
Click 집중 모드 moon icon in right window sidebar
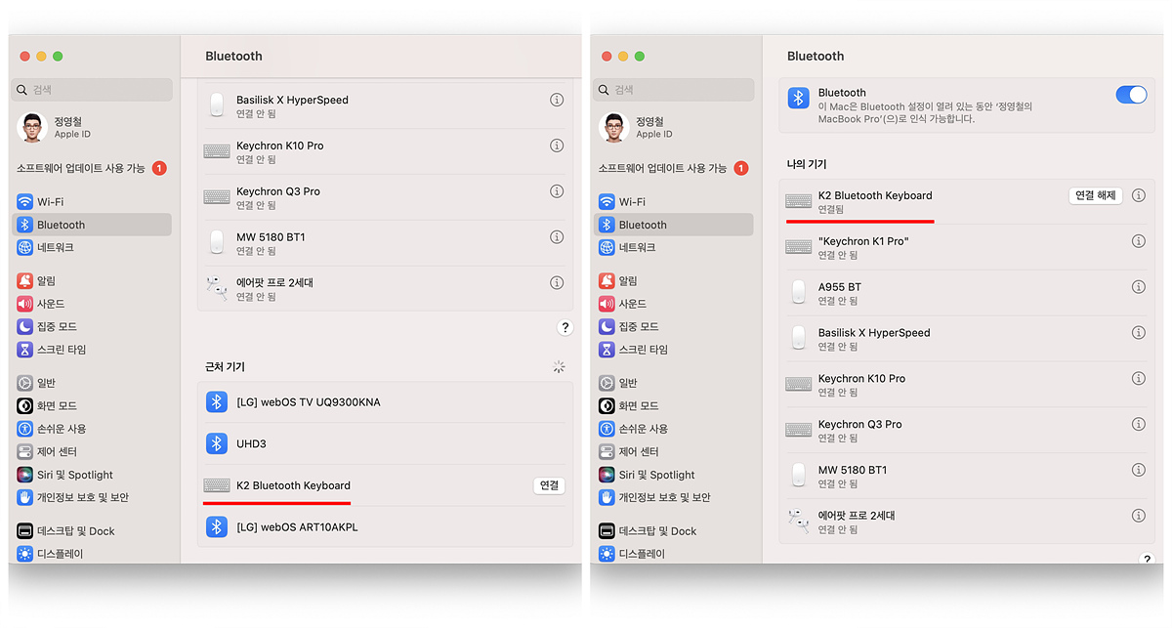(x=607, y=326)
